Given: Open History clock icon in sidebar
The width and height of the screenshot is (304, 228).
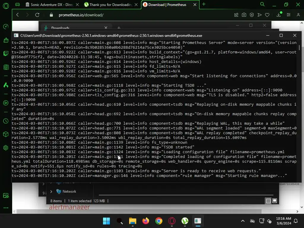Looking at the screenshot, I should tap(6, 121).
